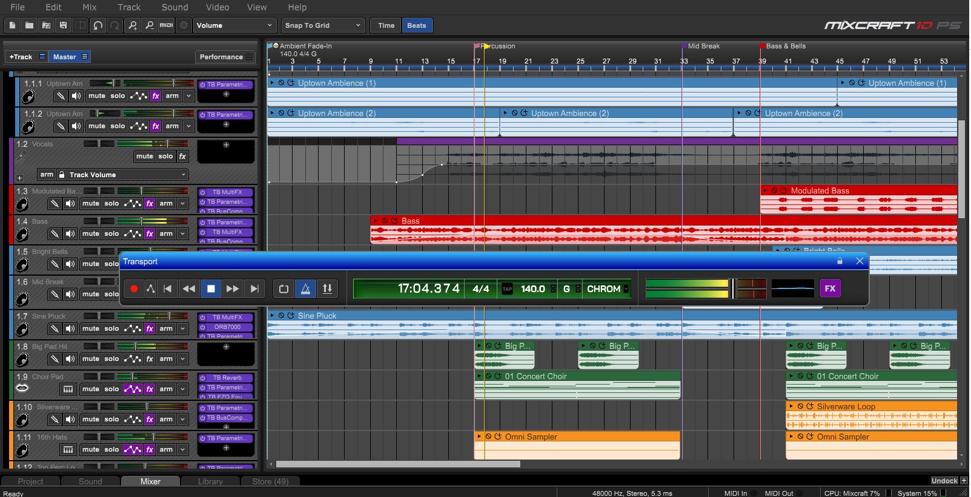
Task: Open the Volume automation dropdown
Action: [x=235, y=25]
